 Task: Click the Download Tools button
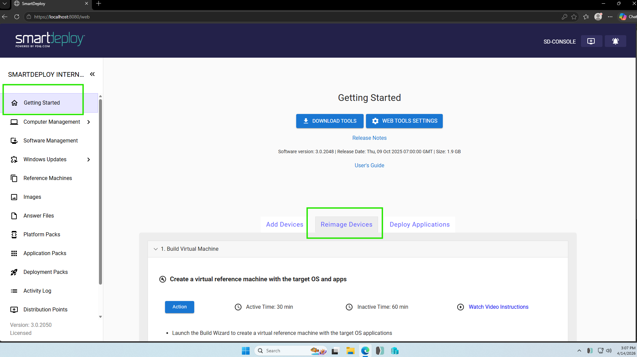329,121
